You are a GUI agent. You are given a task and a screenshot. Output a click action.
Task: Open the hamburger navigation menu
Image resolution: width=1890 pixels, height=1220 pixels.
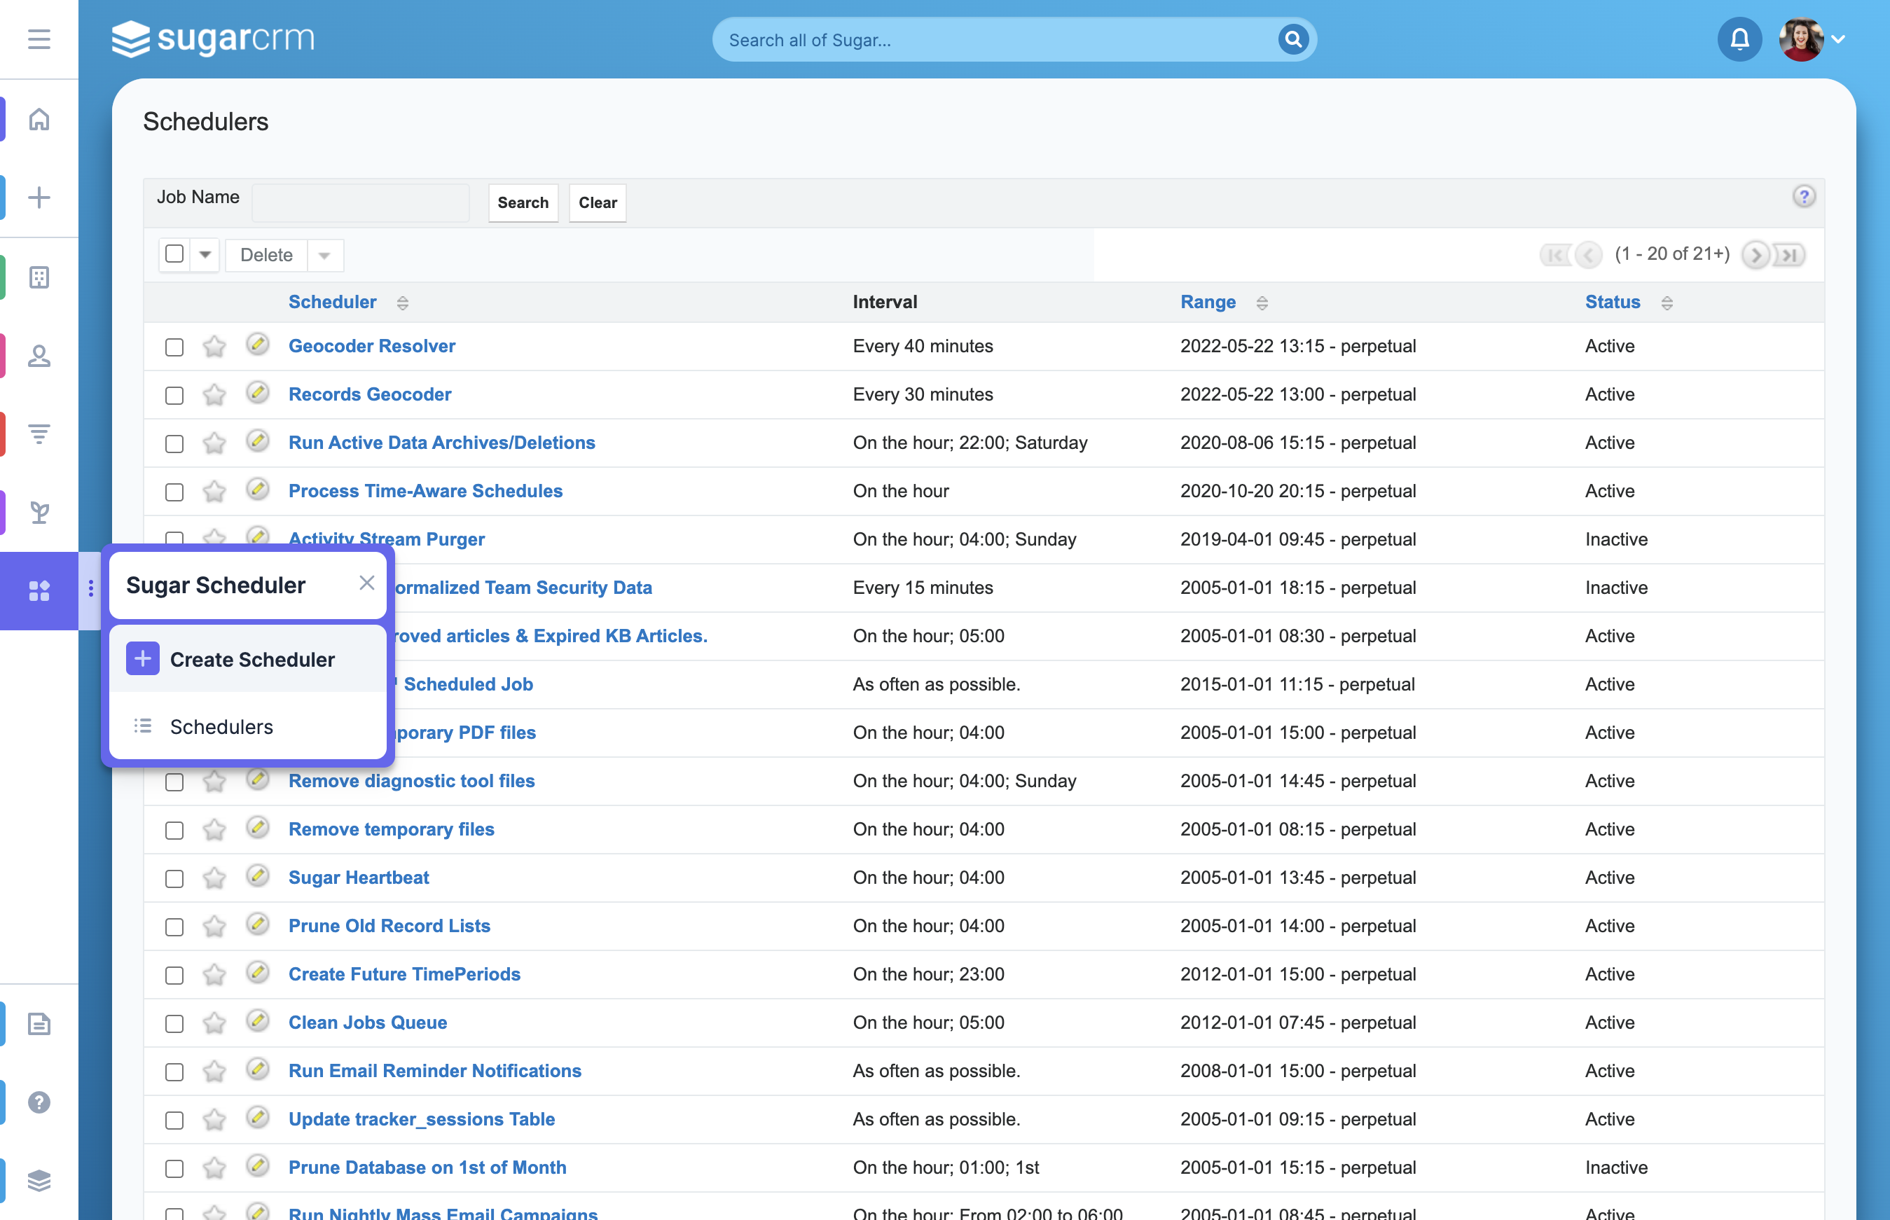[x=39, y=39]
